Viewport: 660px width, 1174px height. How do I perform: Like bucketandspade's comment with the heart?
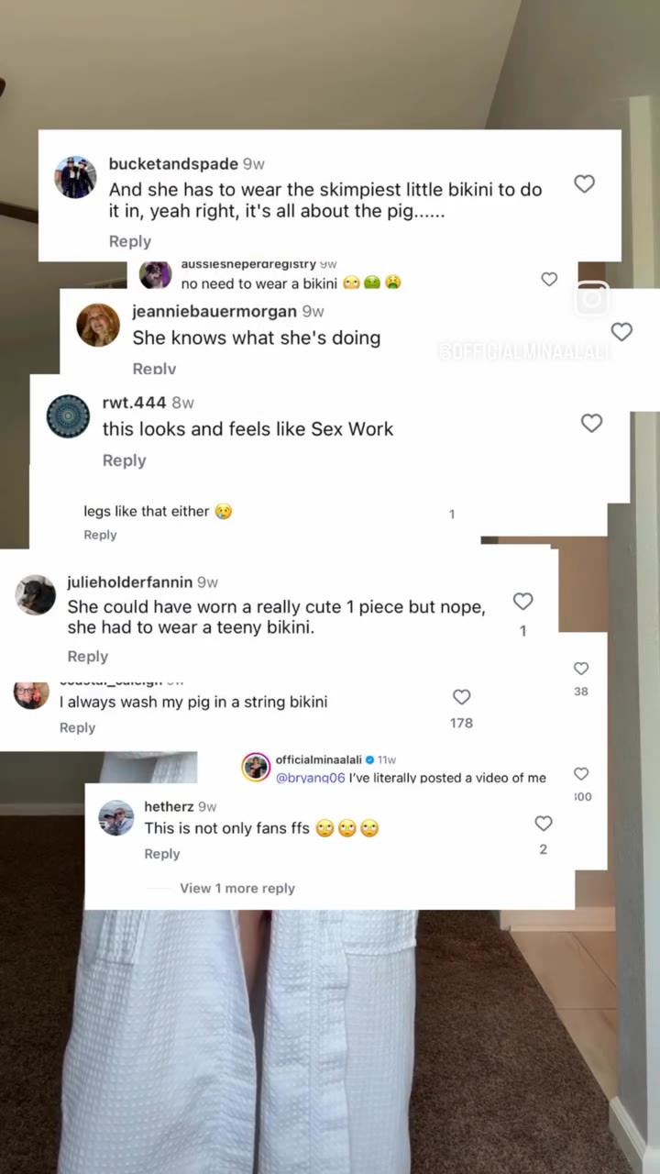coord(584,183)
